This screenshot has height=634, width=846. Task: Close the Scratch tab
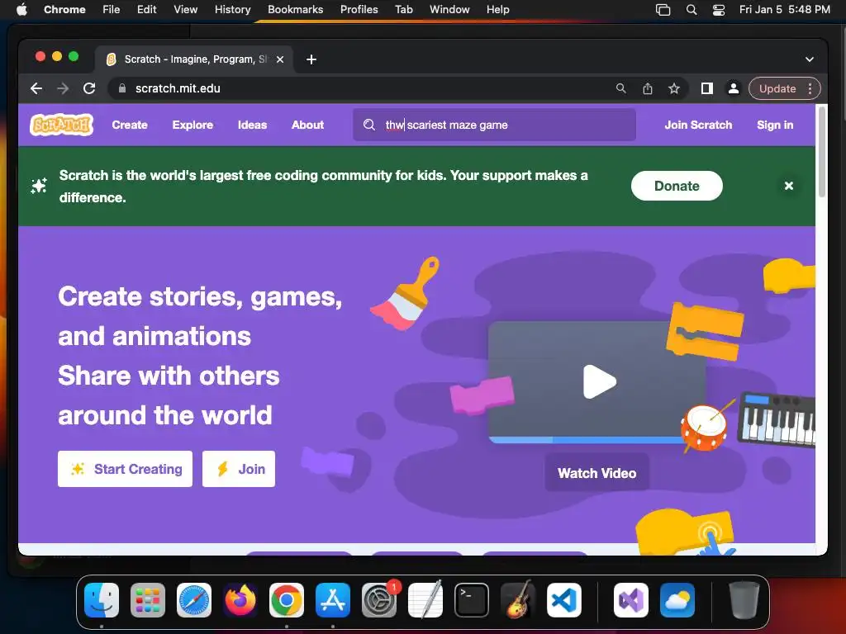280,59
